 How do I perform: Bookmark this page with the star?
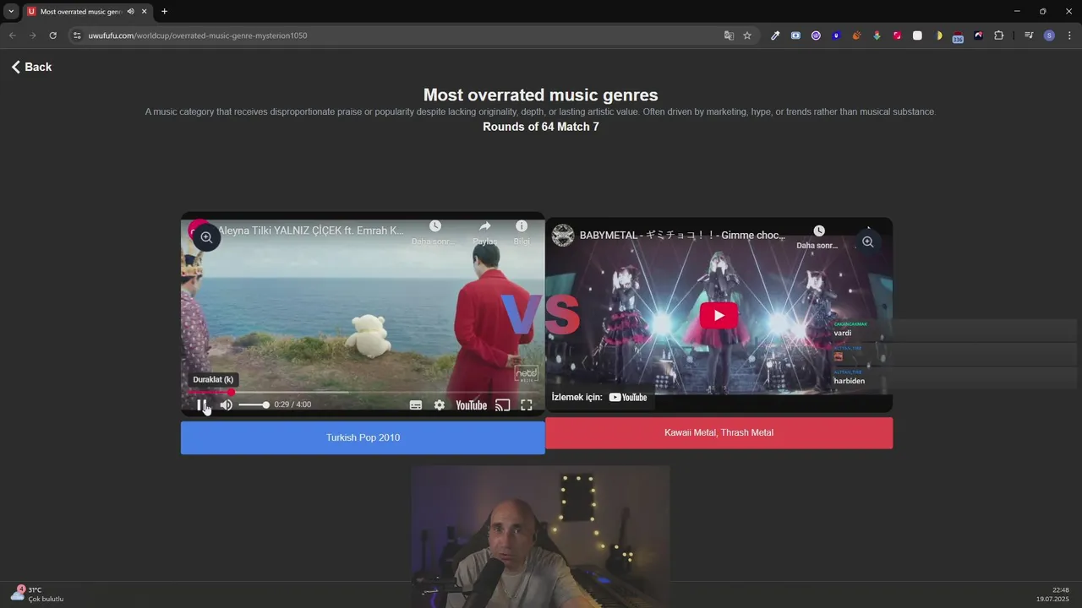pos(747,35)
